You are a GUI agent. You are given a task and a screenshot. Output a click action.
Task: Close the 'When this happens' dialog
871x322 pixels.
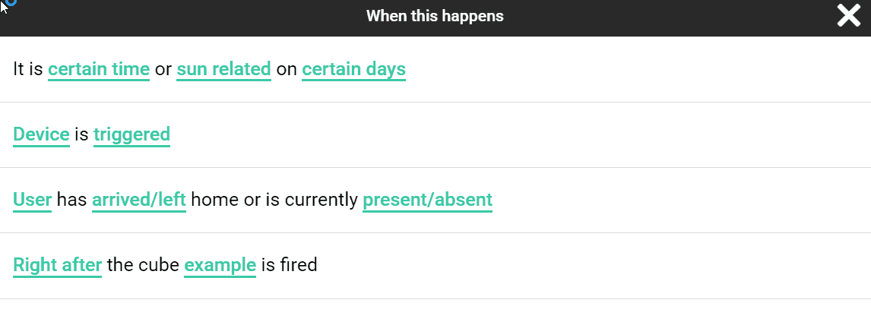(x=848, y=16)
